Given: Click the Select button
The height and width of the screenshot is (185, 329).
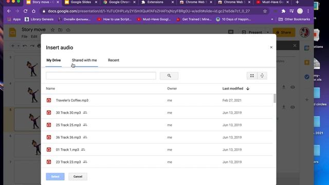Looking at the screenshot, I should pos(55,177).
